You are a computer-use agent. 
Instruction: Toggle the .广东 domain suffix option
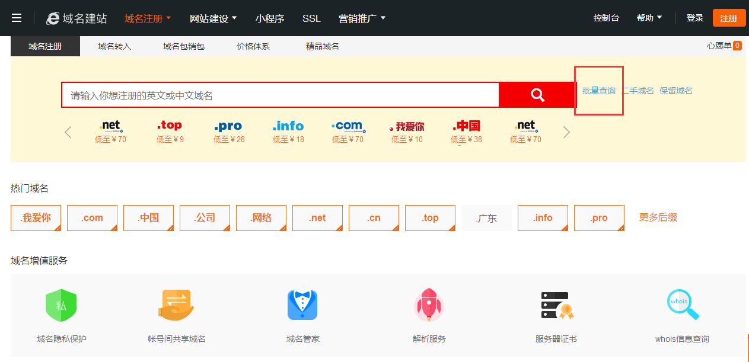click(486, 218)
